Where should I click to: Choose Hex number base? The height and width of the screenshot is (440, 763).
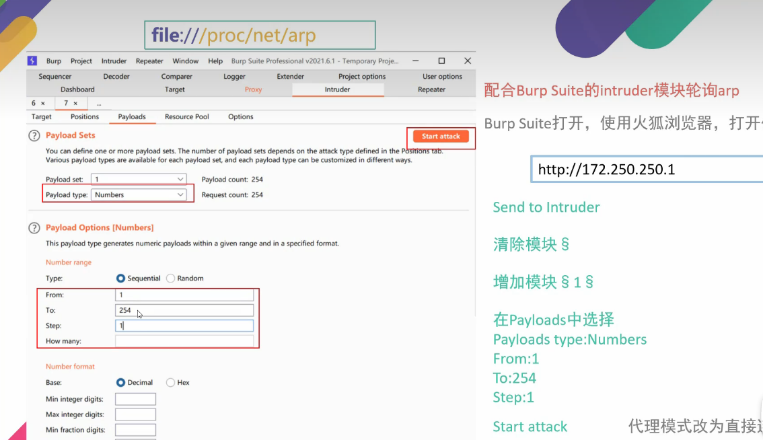coord(170,383)
